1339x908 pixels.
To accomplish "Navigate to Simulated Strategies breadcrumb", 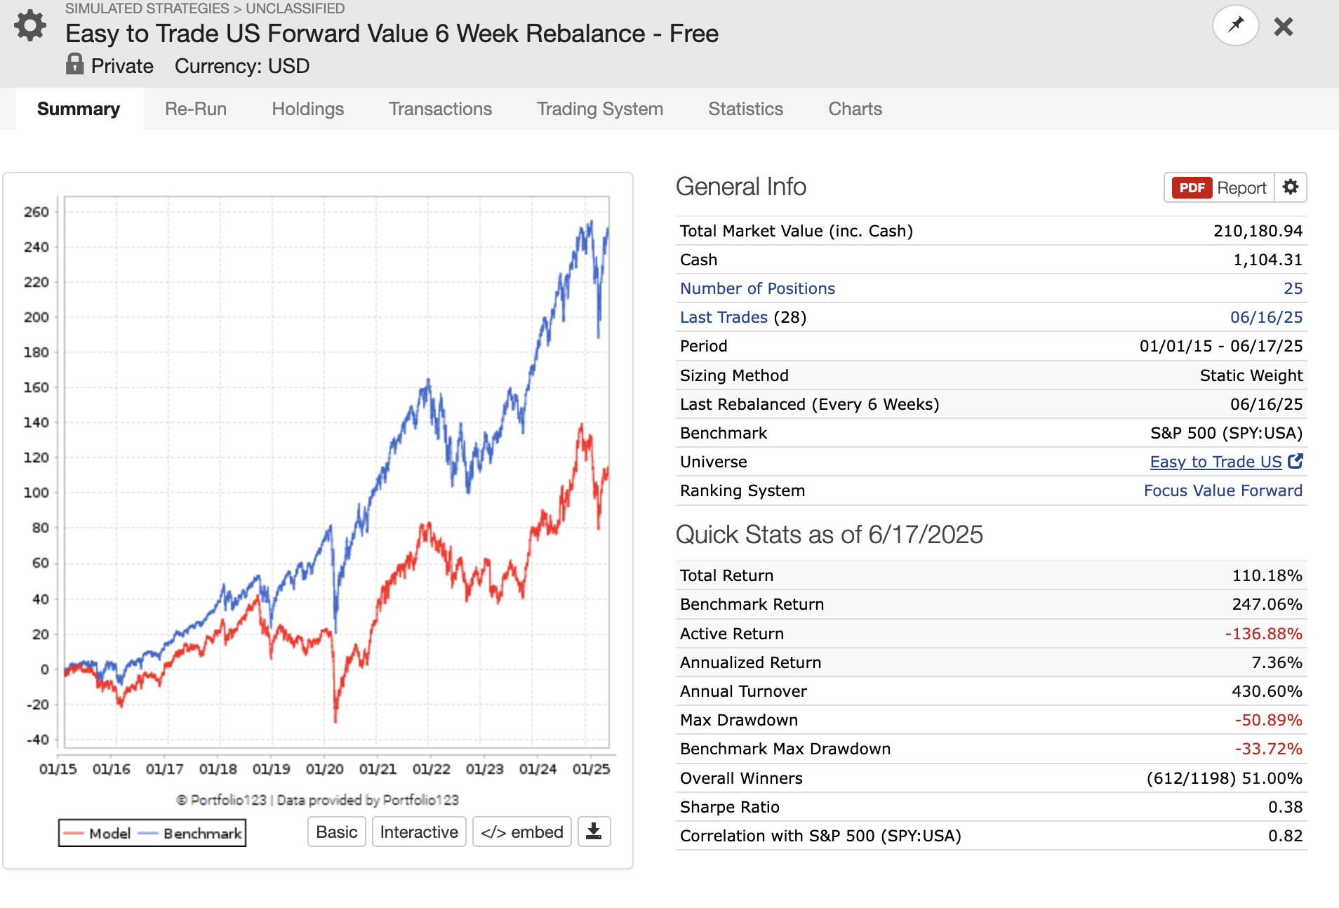I will [147, 8].
